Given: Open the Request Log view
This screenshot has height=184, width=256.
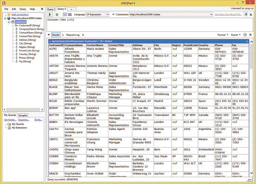Looking at the screenshot, I should point(73,35).
